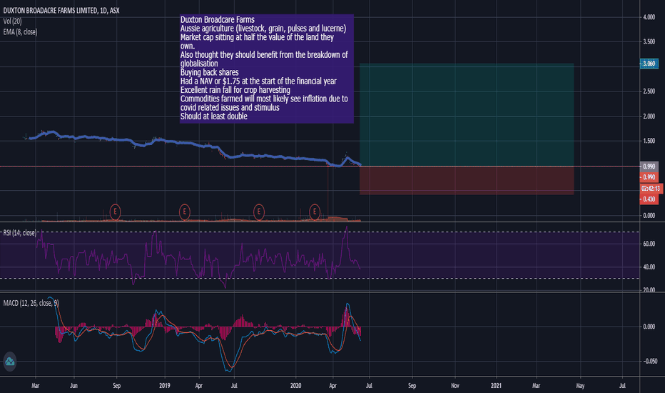Select the Vol (20) indicator label
Screen dimensions: 665x393
pos(12,21)
